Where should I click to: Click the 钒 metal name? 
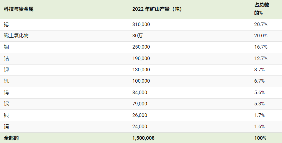point(6,81)
